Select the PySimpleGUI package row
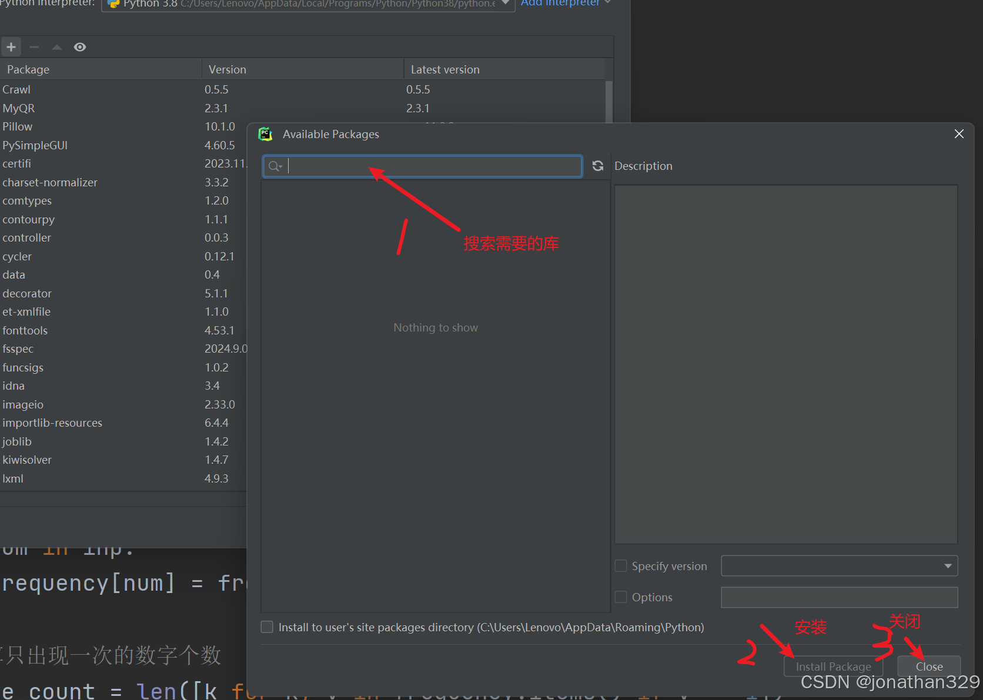 coord(123,145)
